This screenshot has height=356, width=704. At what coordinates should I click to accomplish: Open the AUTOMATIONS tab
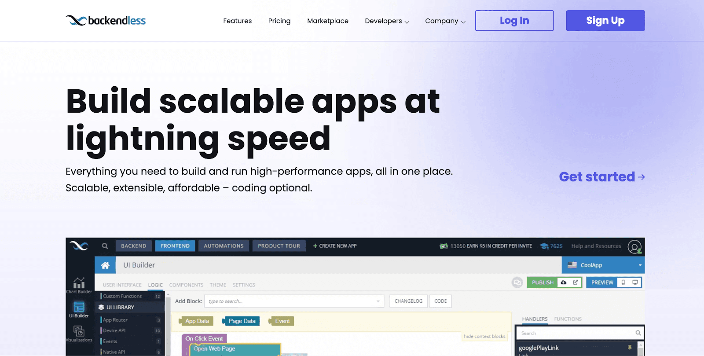point(224,246)
